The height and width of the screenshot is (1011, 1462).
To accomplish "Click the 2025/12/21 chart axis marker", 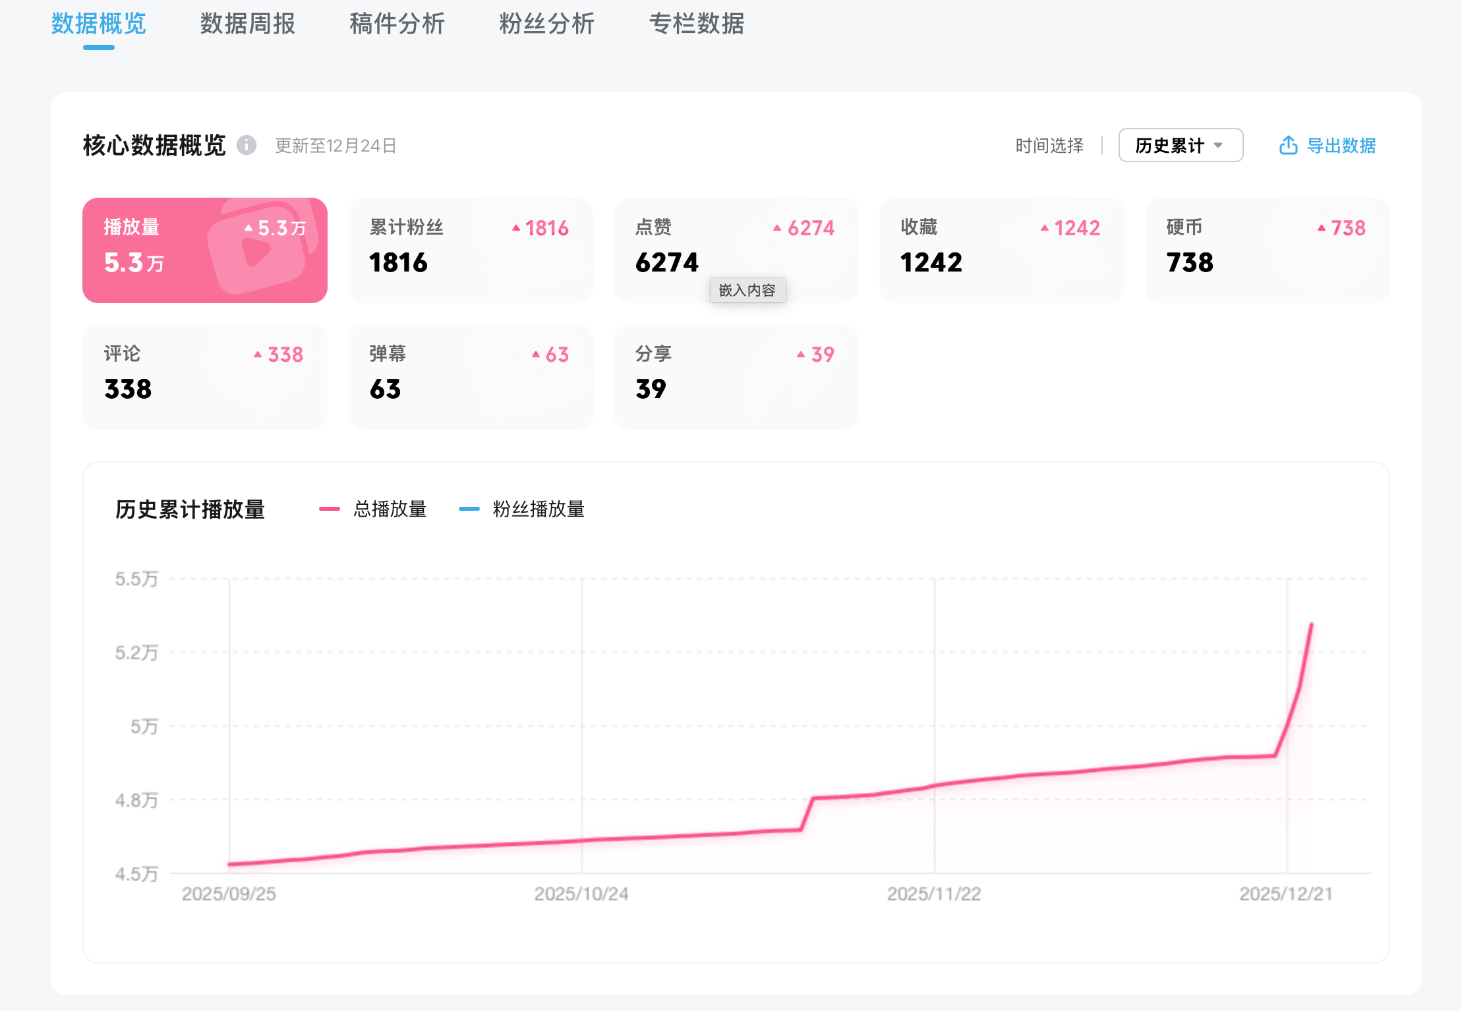I will point(1285,894).
